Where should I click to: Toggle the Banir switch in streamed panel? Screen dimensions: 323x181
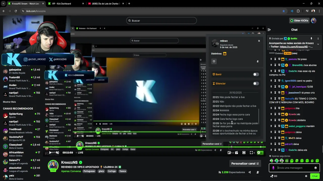[256, 74]
